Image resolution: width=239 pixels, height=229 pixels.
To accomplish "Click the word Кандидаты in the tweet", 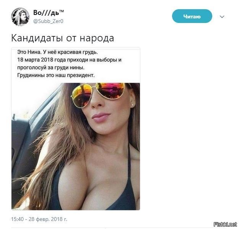I will [37, 38].
